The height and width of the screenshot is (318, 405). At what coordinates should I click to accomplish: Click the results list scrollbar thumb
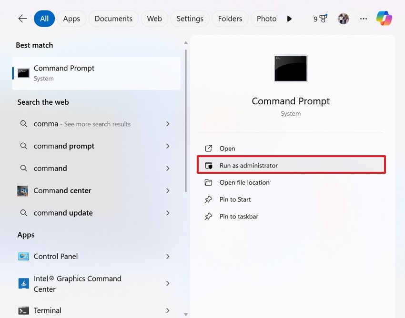point(186,121)
